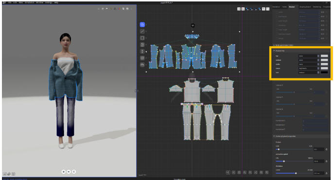
Task: Click the friction value input field
Action: pyautogui.click(x=318, y=149)
